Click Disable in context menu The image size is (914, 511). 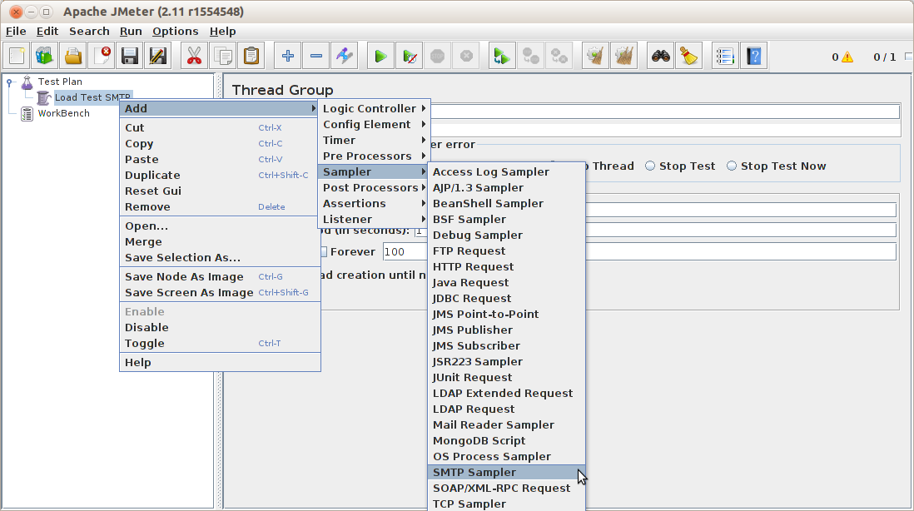pyautogui.click(x=220, y=327)
